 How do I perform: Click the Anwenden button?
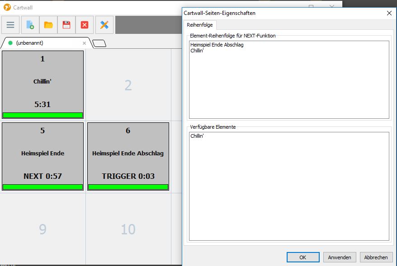(339, 257)
